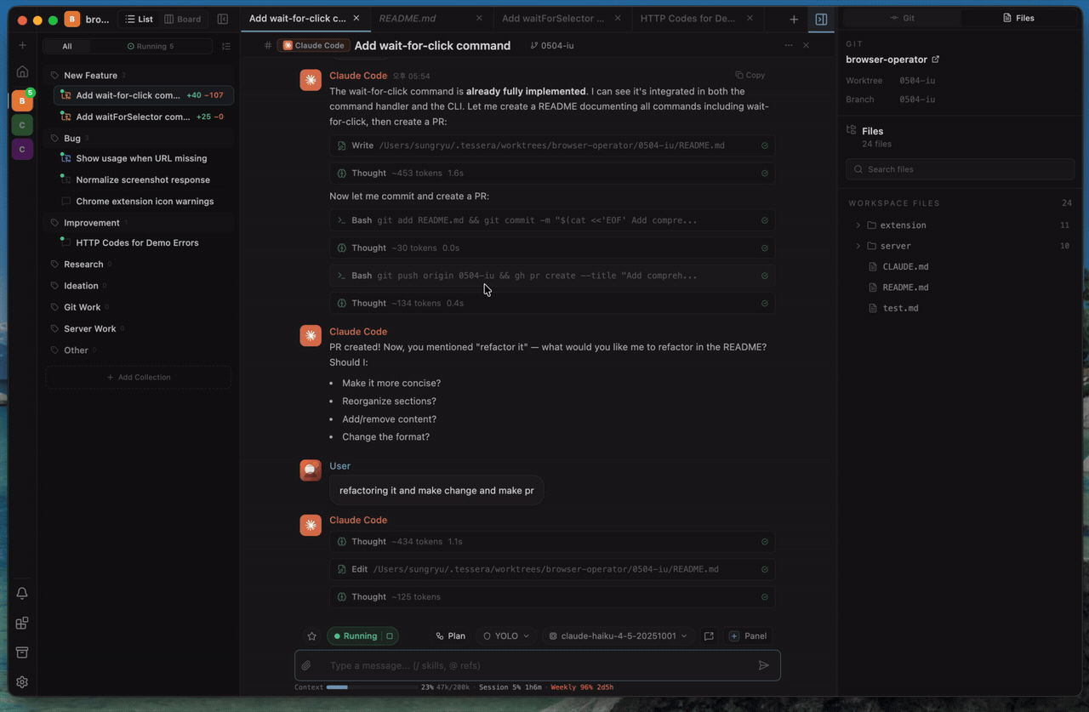The height and width of the screenshot is (712, 1089).
Task: Click the context usage progress bar
Action: click(x=371, y=686)
